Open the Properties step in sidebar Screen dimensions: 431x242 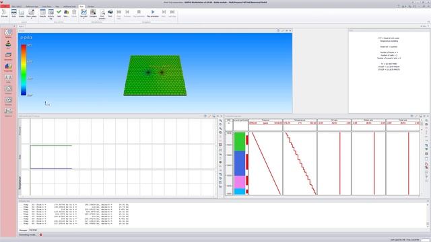coord(8,67)
